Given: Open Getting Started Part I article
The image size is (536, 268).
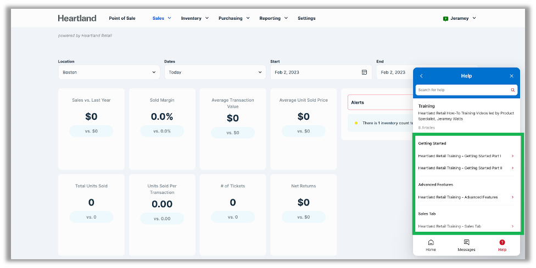Looking at the screenshot, I should click(x=466, y=156).
